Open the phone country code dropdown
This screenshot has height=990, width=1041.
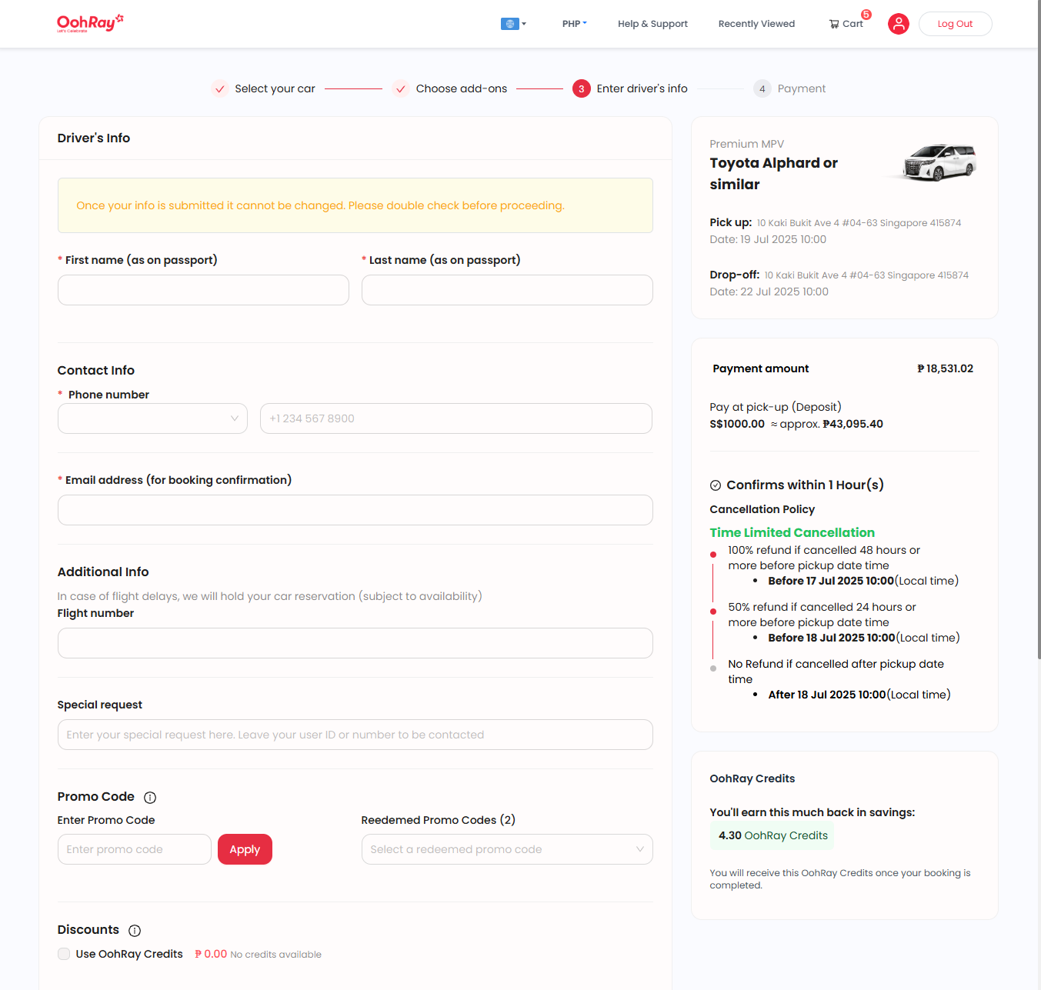tap(152, 418)
